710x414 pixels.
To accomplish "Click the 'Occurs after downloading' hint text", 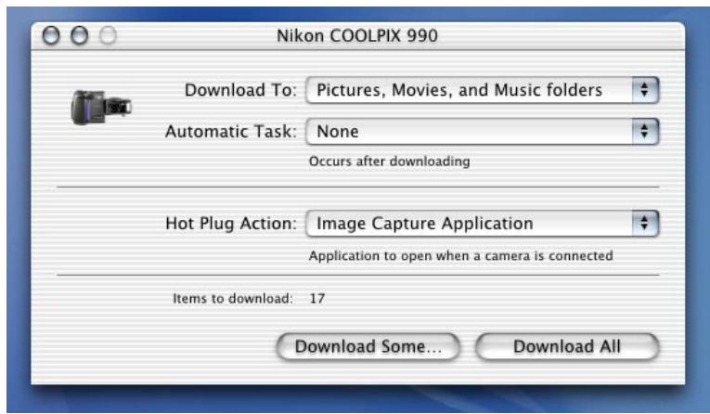I will pyautogui.click(x=390, y=162).
